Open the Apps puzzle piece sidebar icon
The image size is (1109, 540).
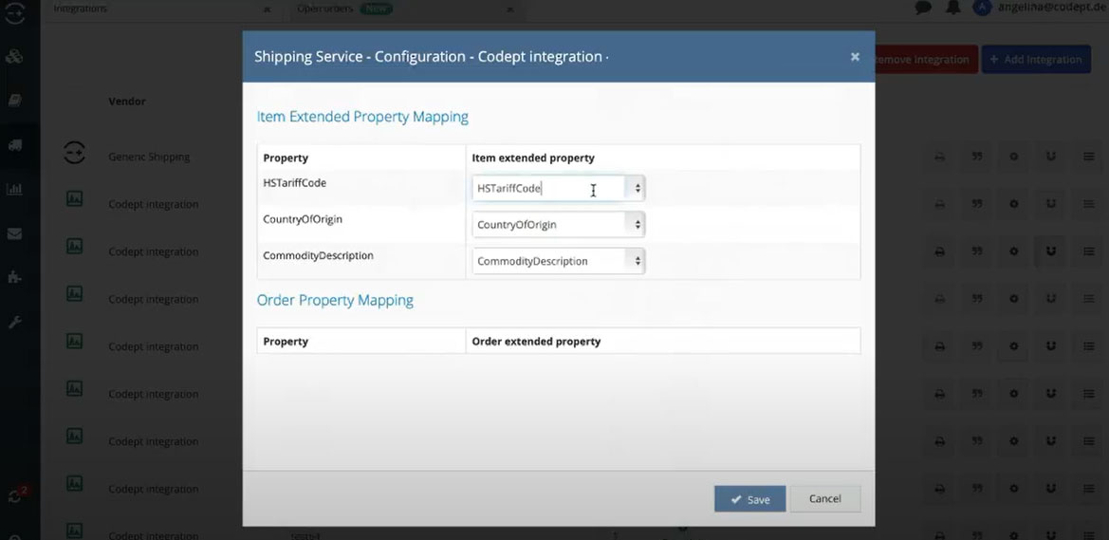tap(14, 278)
